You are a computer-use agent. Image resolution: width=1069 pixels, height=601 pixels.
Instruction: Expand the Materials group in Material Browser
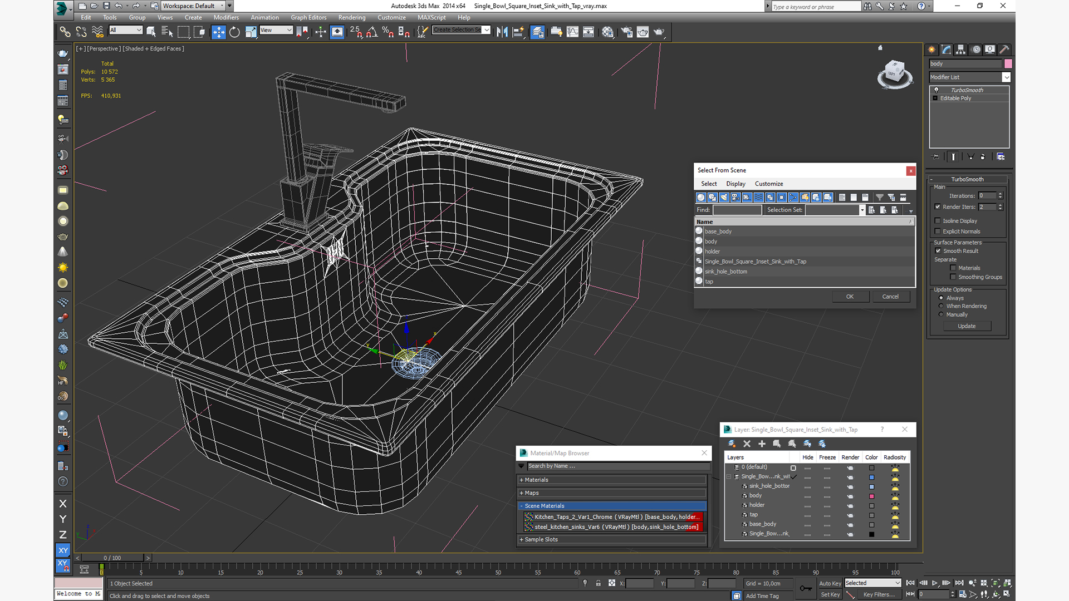tap(612, 480)
